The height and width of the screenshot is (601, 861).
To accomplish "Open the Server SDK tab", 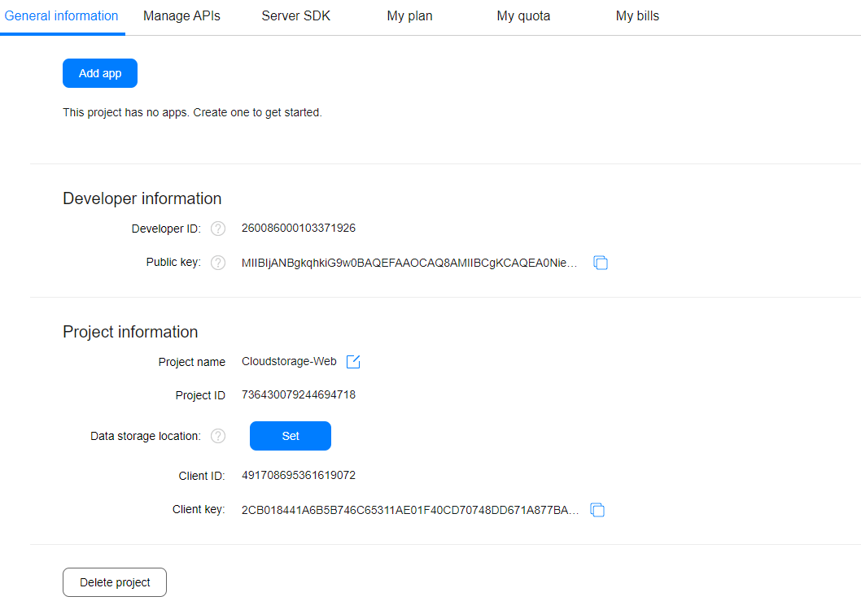I will (295, 15).
